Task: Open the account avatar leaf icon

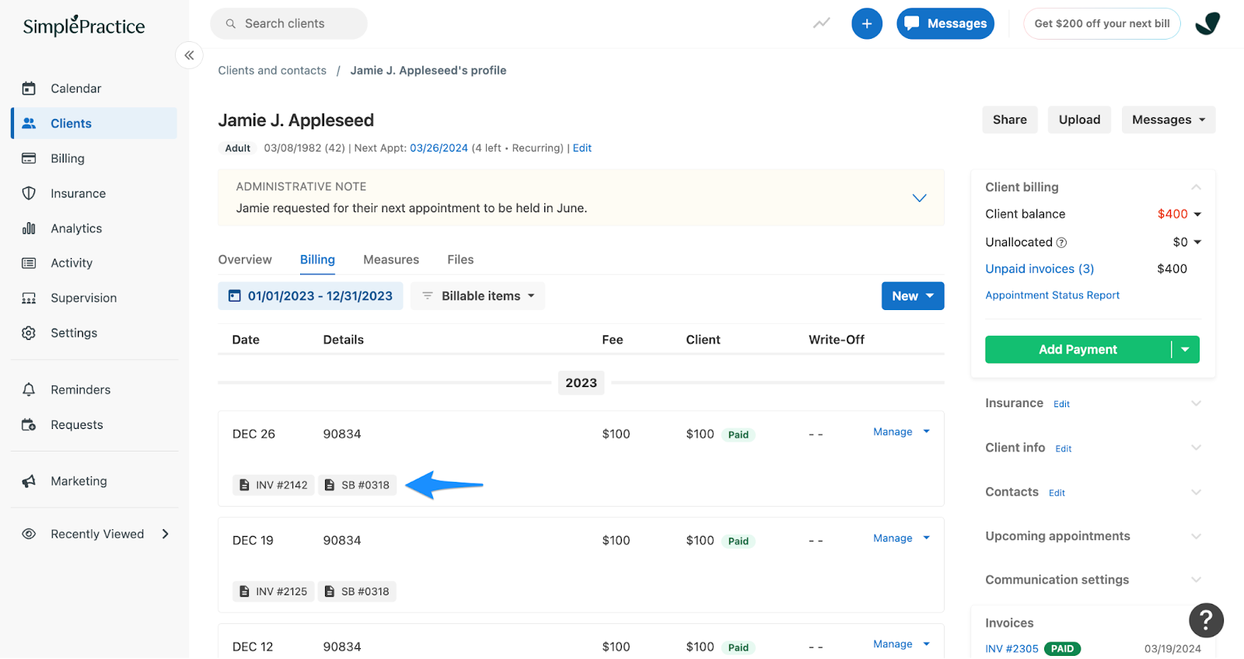Action: coord(1207,24)
